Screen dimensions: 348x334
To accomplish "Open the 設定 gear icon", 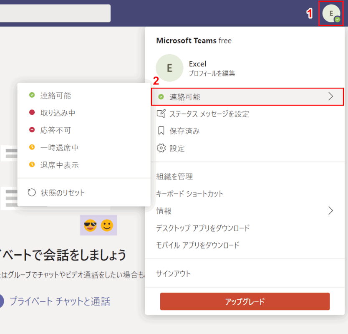I will click(161, 148).
